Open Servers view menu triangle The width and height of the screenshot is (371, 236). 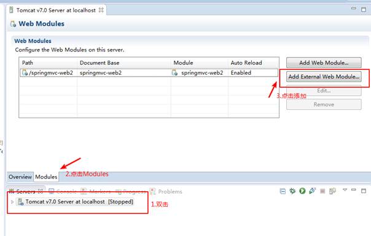tap(345, 189)
